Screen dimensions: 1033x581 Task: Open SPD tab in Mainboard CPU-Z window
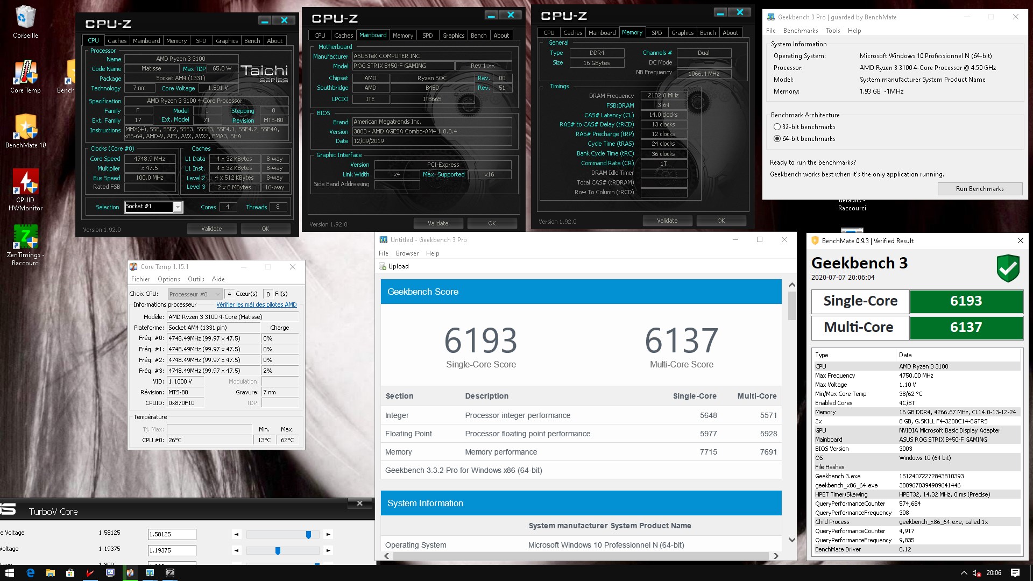(x=428, y=36)
